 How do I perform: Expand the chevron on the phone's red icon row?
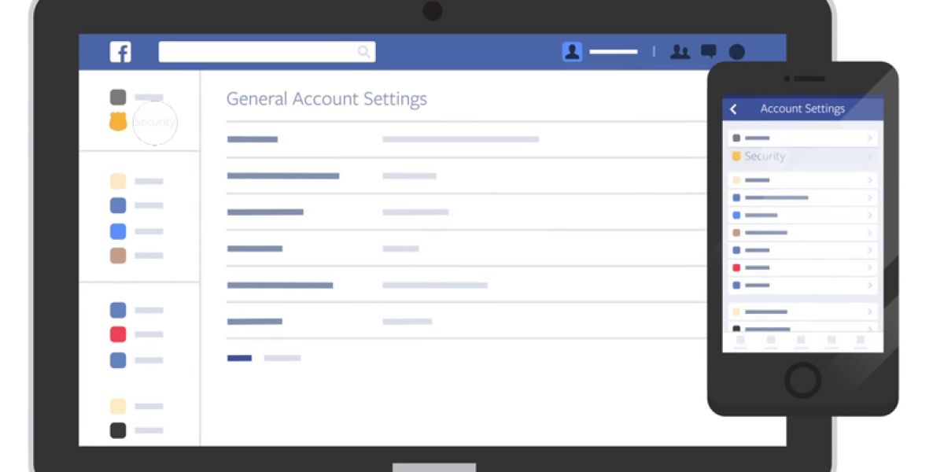[x=870, y=267]
